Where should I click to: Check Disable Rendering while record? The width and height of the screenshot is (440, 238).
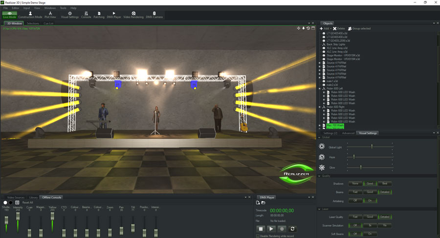click(258, 236)
